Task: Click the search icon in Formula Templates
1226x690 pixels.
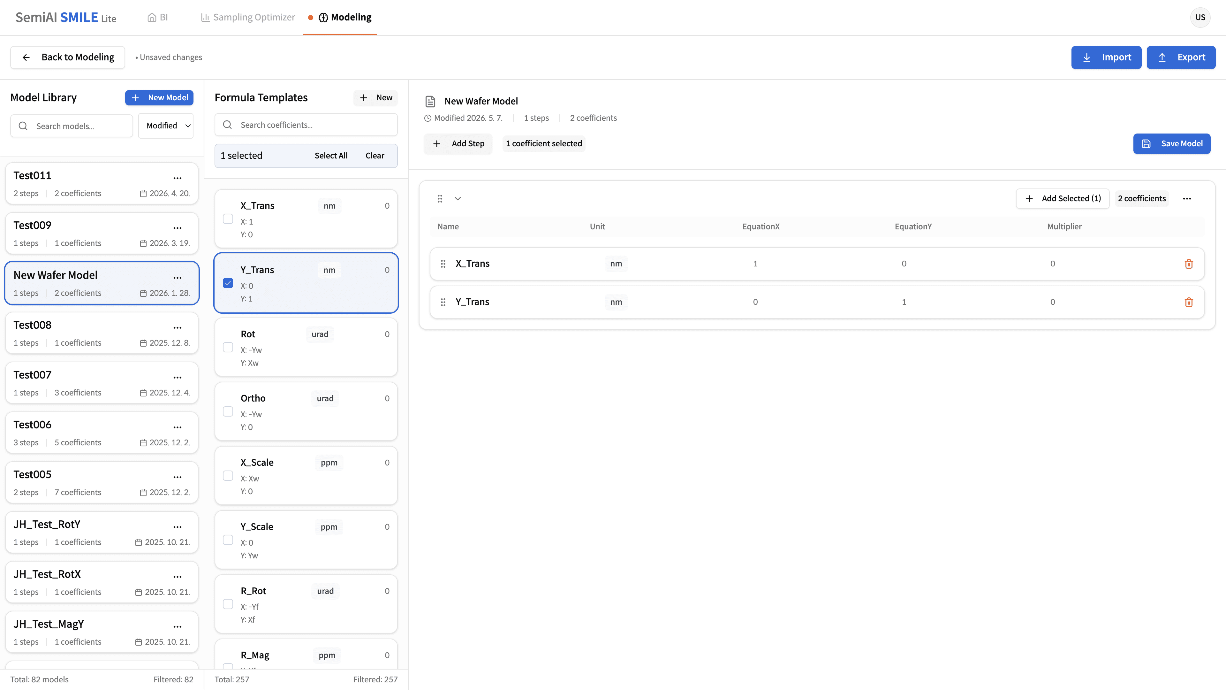Action: pyautogui.click(x=228, y=125)
